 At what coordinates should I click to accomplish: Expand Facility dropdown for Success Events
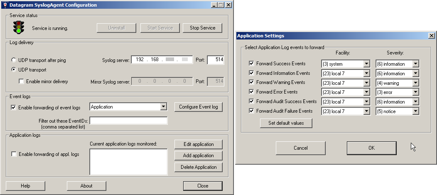pos(366,64)
